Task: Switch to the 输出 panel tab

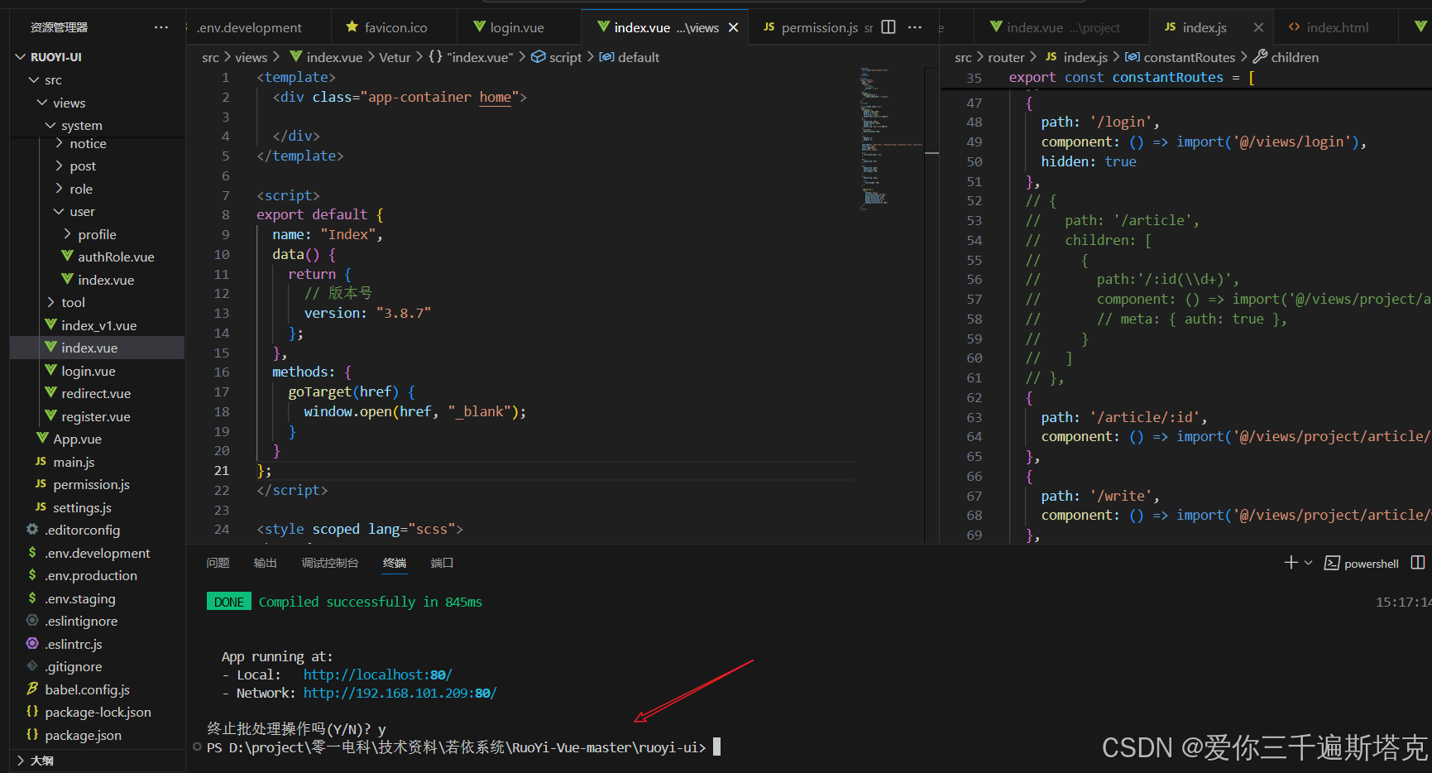Action: 265,563
